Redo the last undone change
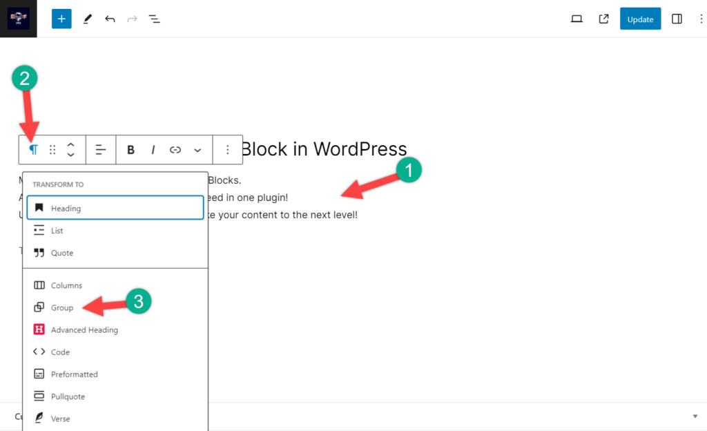Image resolution: width=707 pixels, height=431 pixels. pyautogui.click(x=132, y=19)
